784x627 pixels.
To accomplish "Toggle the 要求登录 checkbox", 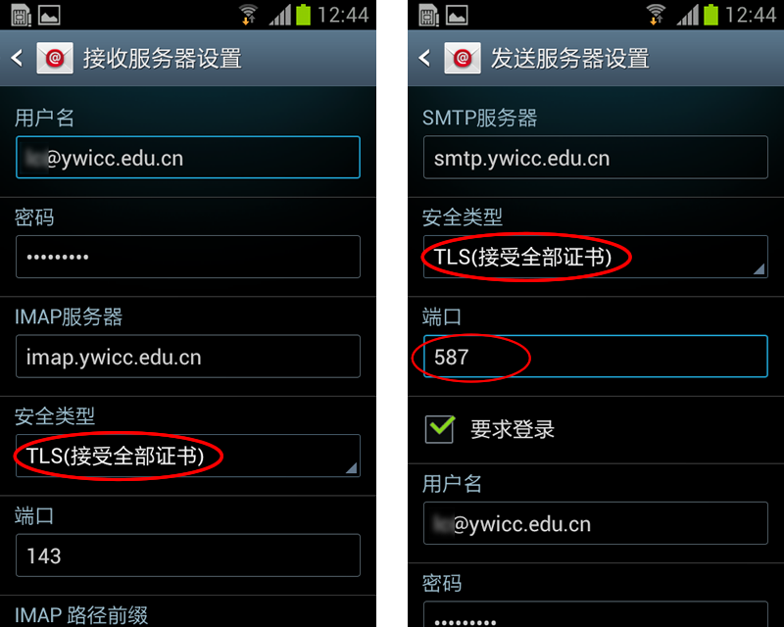I will 439,429.
